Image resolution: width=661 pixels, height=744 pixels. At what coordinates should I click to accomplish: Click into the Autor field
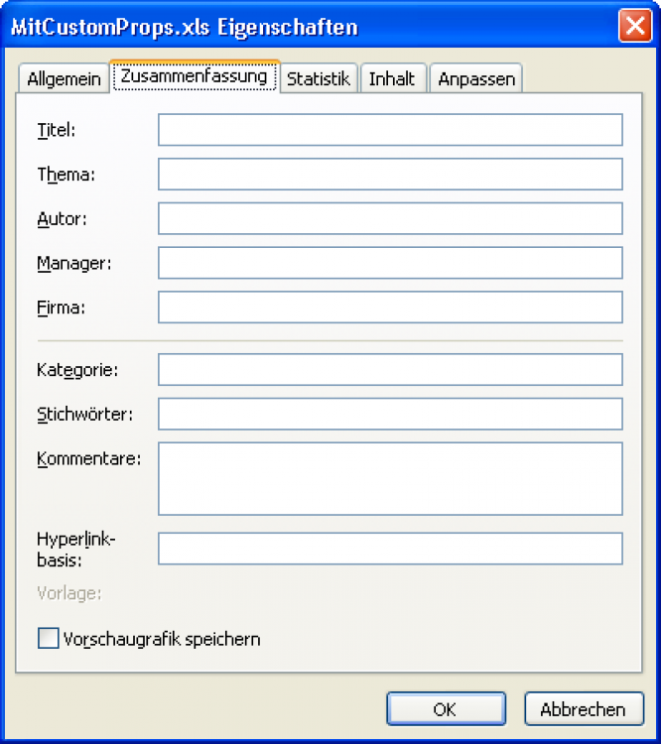click(x=390, y=219)
